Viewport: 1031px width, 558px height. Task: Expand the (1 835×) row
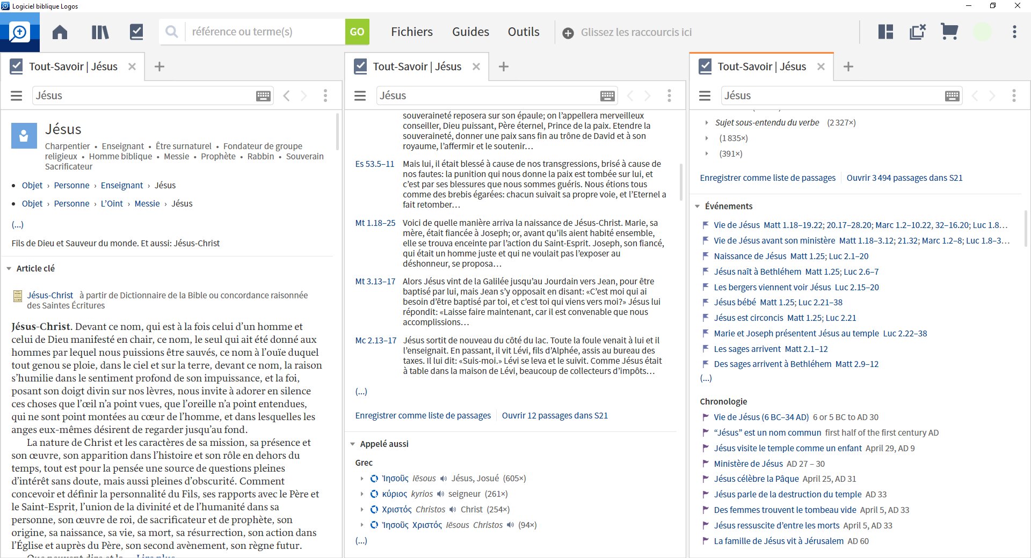(x=707, y=138)
